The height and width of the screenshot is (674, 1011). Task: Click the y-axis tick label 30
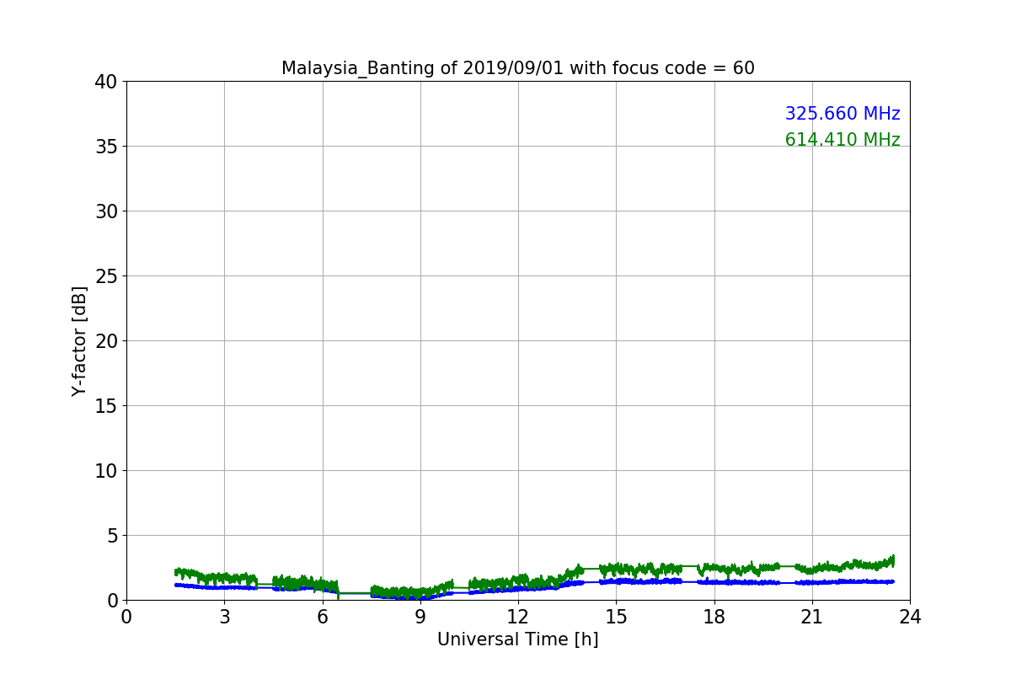point(106,211)
